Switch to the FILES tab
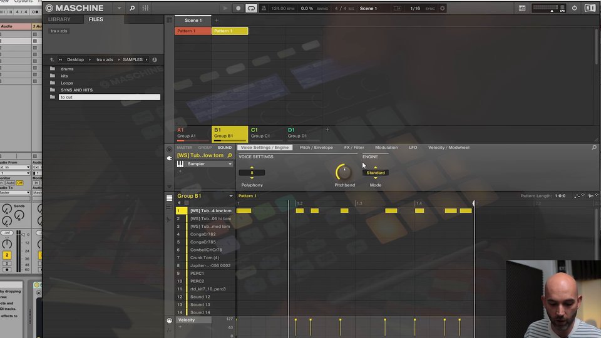This screenshot has width=601, height=338. pyautogui.click(x=96, y=19)
